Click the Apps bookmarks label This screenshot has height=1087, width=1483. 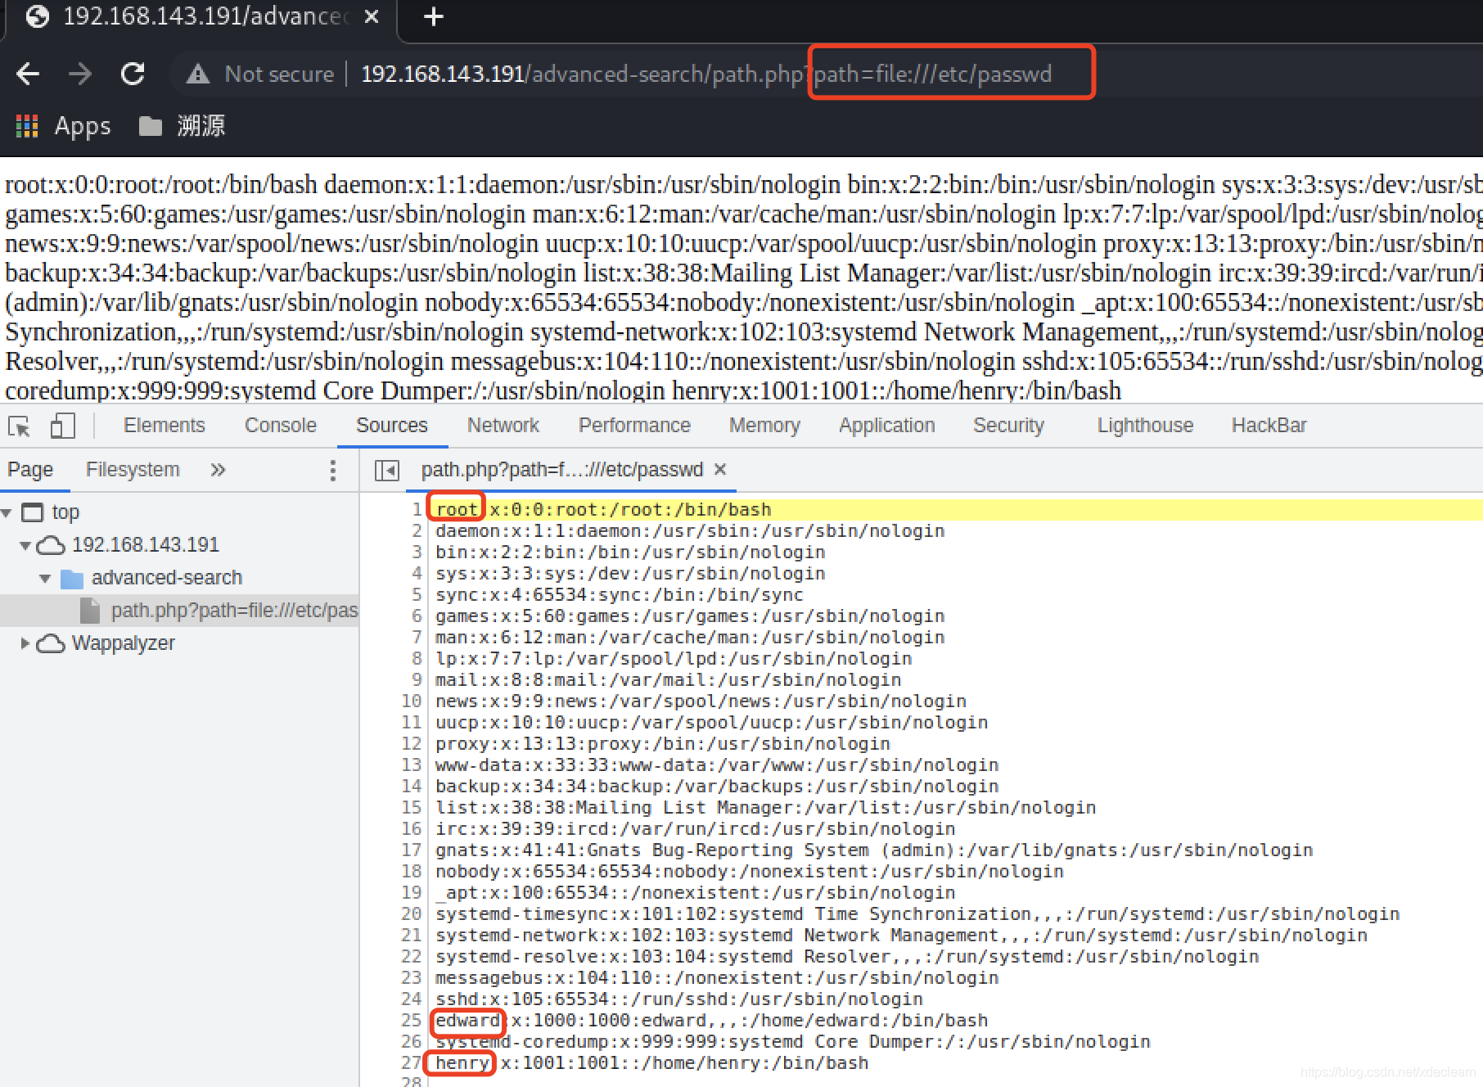[x=83, y=126]
